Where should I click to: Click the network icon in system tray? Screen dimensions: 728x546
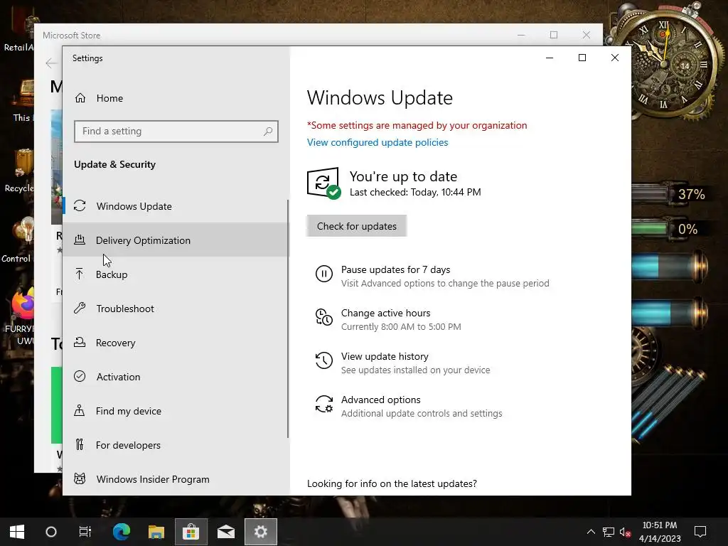pyautogui.click(x=609, y=532)
